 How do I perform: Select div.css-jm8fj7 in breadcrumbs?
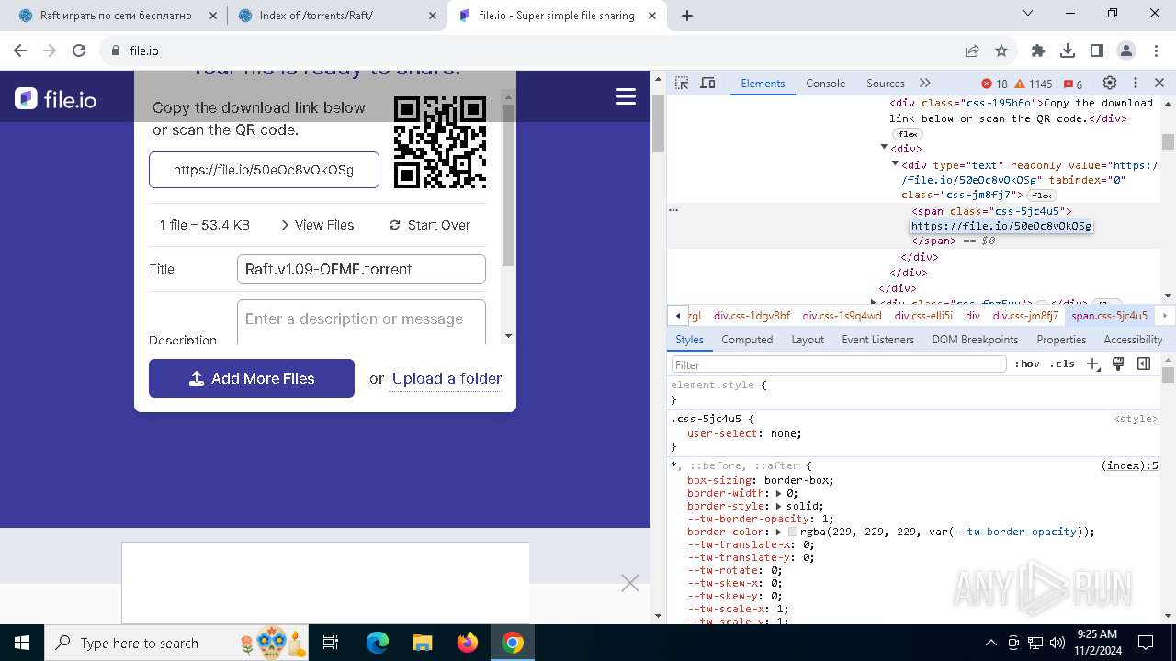[1025, 316]
